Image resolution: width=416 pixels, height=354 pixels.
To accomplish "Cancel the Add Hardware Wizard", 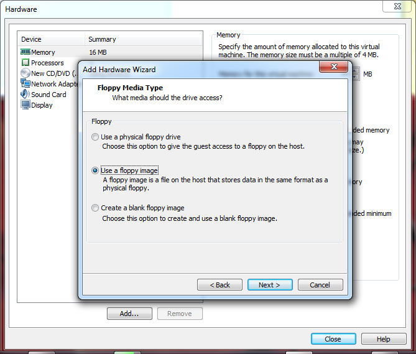I will pyautogui.click(x=320, y=285).
